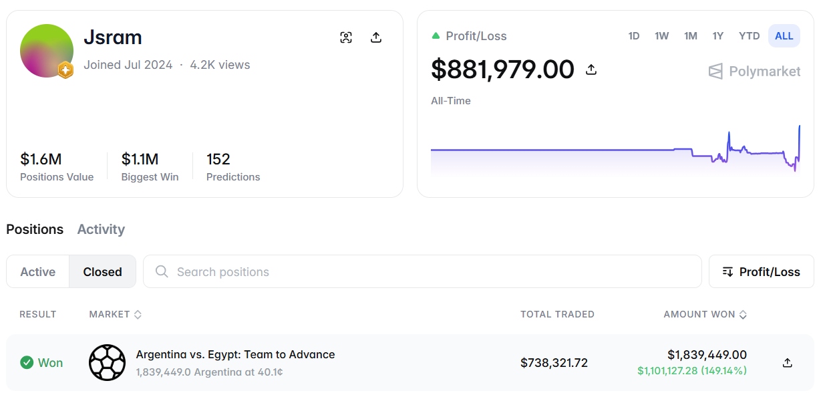Share the Argentina vs. Egypt position
This screenshot has width=823, height=393.
tap(788, 362)
